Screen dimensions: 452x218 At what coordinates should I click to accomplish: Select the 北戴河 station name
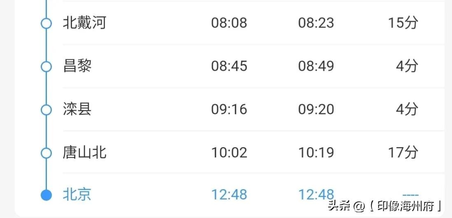[84, 23]
